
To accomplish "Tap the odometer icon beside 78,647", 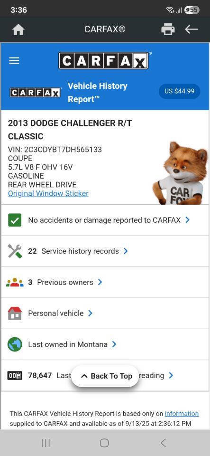I will click(15, 376).
